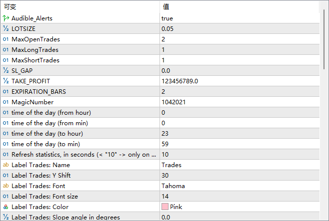Click the Audible_Alerts boolean type icon
The image size is (329, 221).
coord(6,18)
